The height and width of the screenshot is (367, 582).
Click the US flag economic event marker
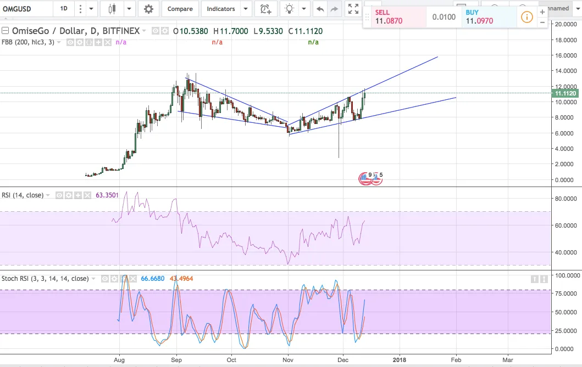(365, 179)
